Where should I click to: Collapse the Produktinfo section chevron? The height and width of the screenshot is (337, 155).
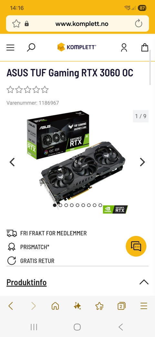click(144, 282)
